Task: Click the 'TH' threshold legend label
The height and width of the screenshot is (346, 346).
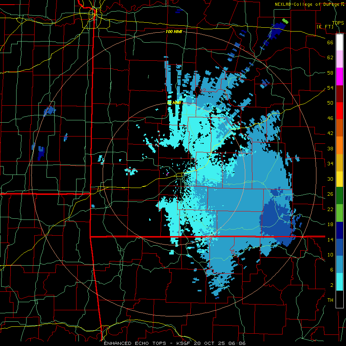Action: pos(330,300)
